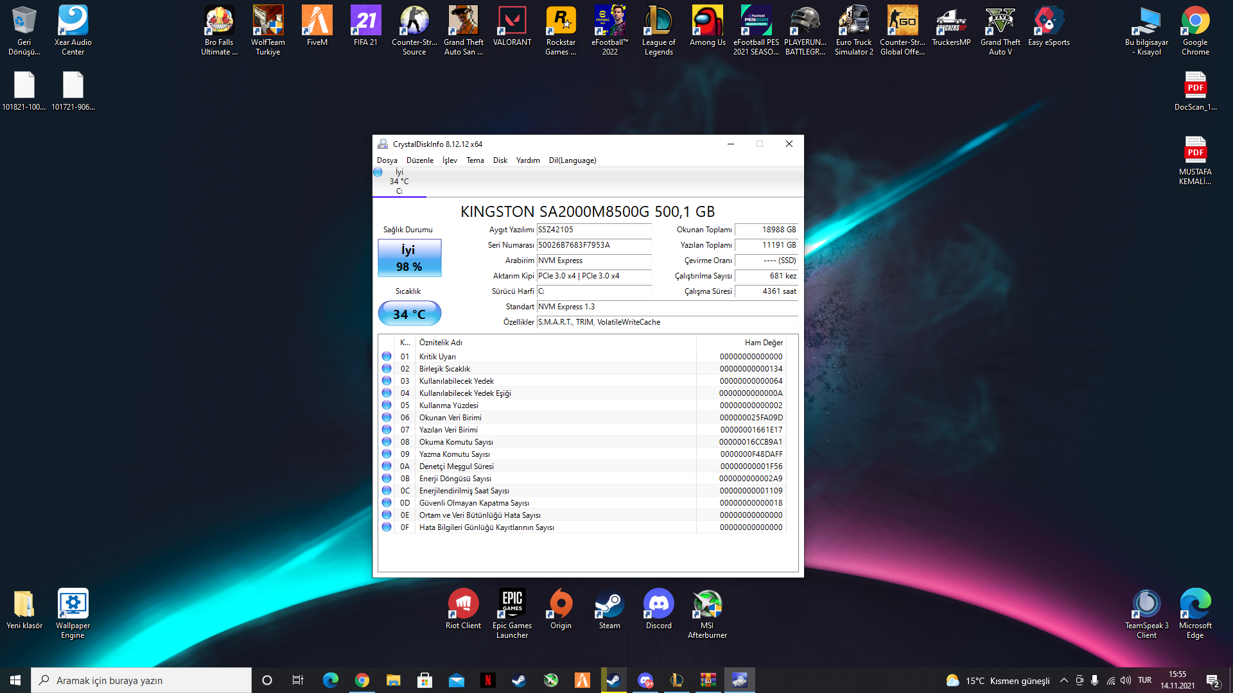Image resolution: width=1233 pixels, height=693 pixels.
Task: Open the DocScan_1 PDF file
Action: (x=1195, y=90)
